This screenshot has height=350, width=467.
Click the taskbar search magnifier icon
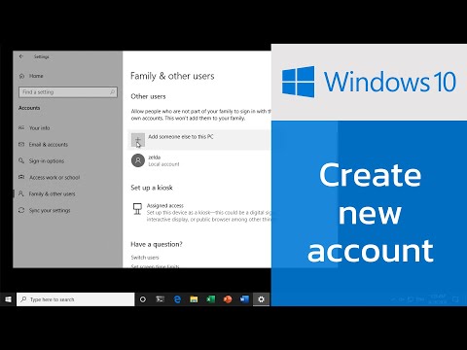coord(23,299)
